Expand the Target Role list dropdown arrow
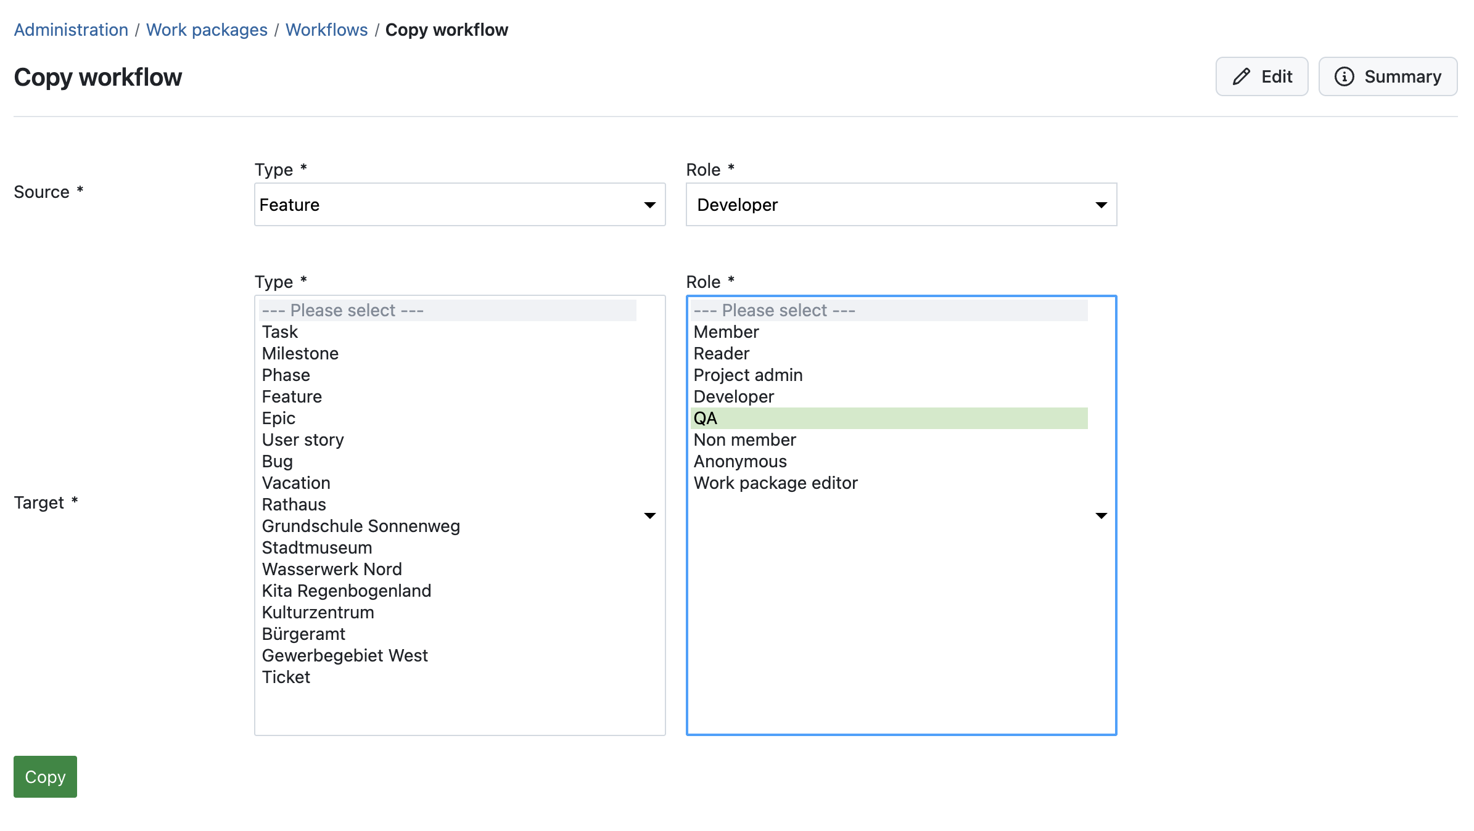 coord(1101,515)
